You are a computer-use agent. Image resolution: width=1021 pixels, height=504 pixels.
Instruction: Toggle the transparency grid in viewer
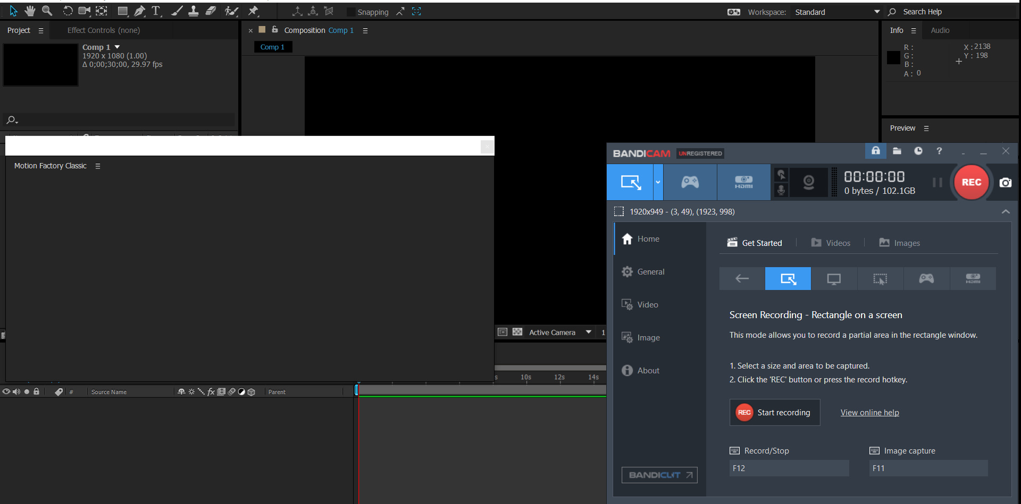517,332
